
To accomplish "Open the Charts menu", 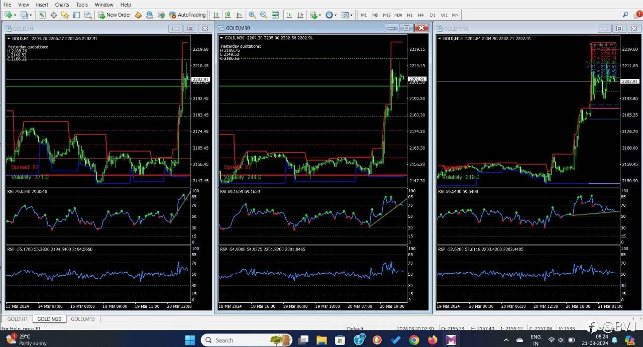I will pos(62,5).
